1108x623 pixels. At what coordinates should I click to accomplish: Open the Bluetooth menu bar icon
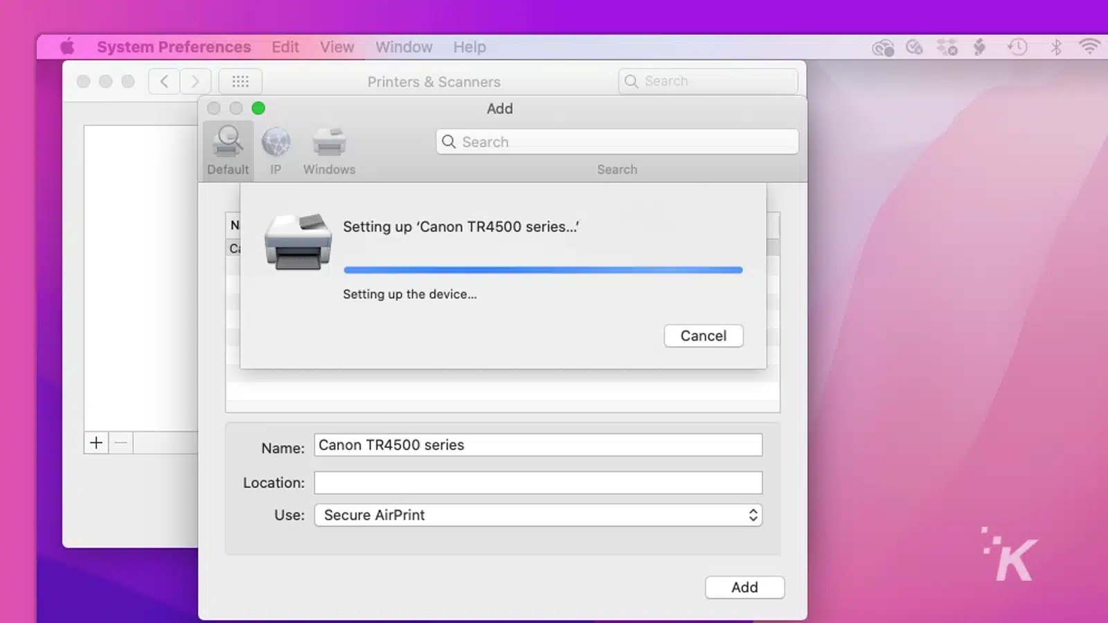(x=1055, y=47)
